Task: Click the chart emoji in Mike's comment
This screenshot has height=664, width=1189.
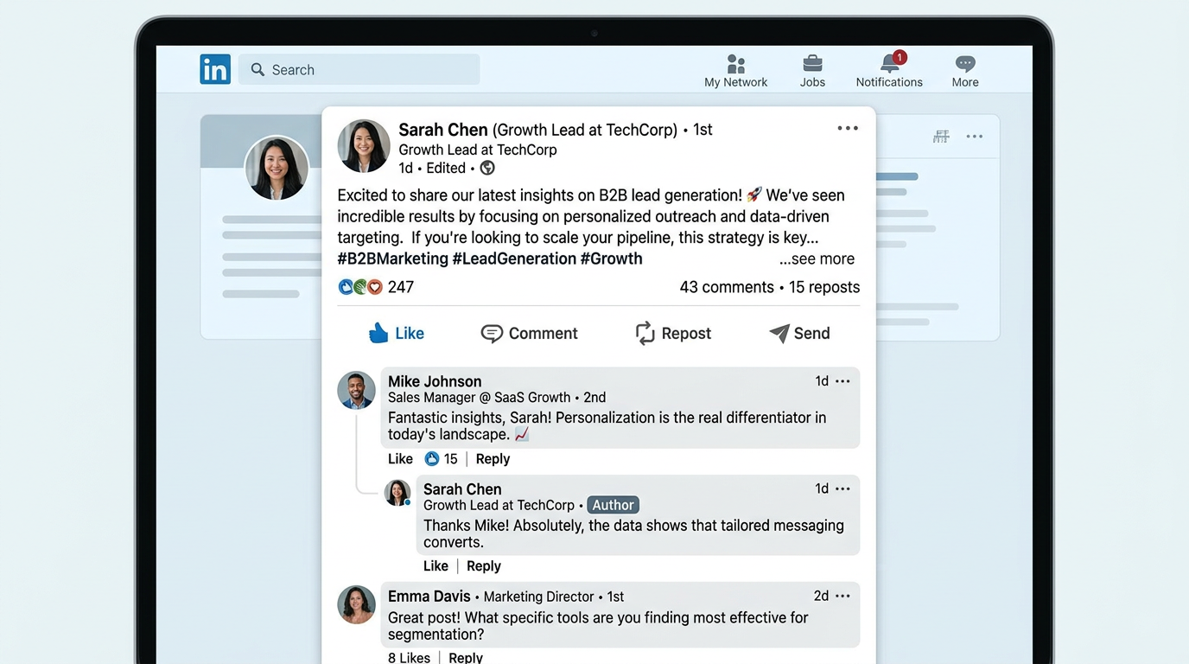Action: tap(521, 434)
